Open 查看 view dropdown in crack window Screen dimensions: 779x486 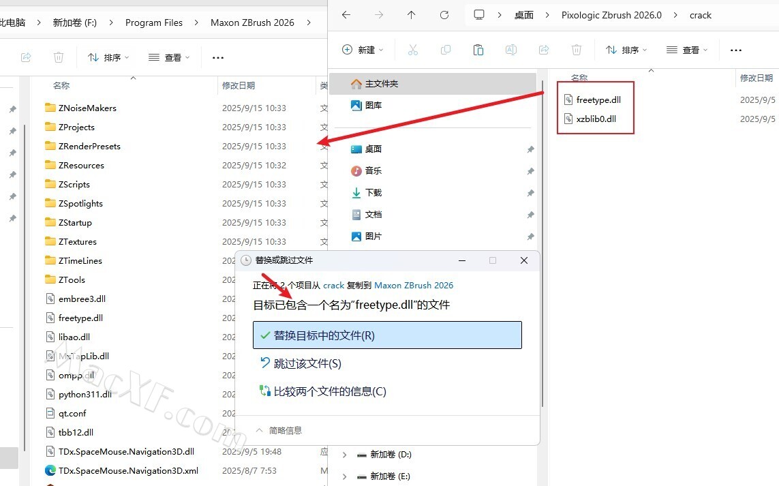(x=686, y=50)
